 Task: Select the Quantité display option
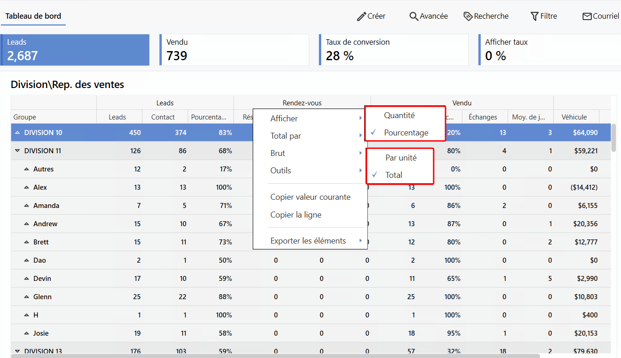coord(399,115)
